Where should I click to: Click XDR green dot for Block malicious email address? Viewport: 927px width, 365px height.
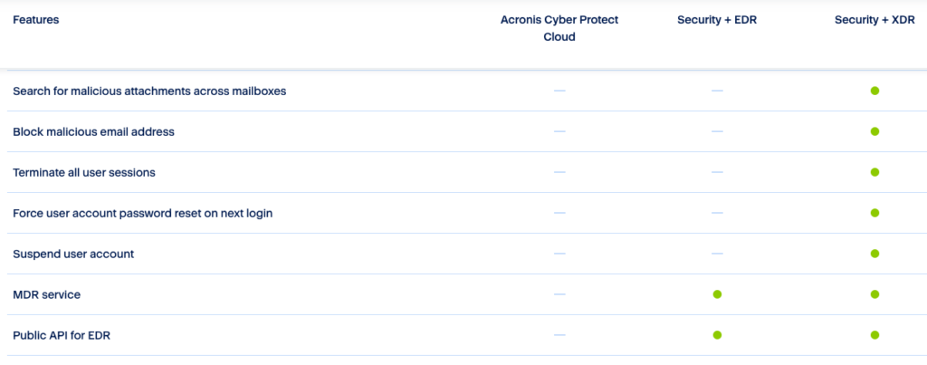[874, 131]
